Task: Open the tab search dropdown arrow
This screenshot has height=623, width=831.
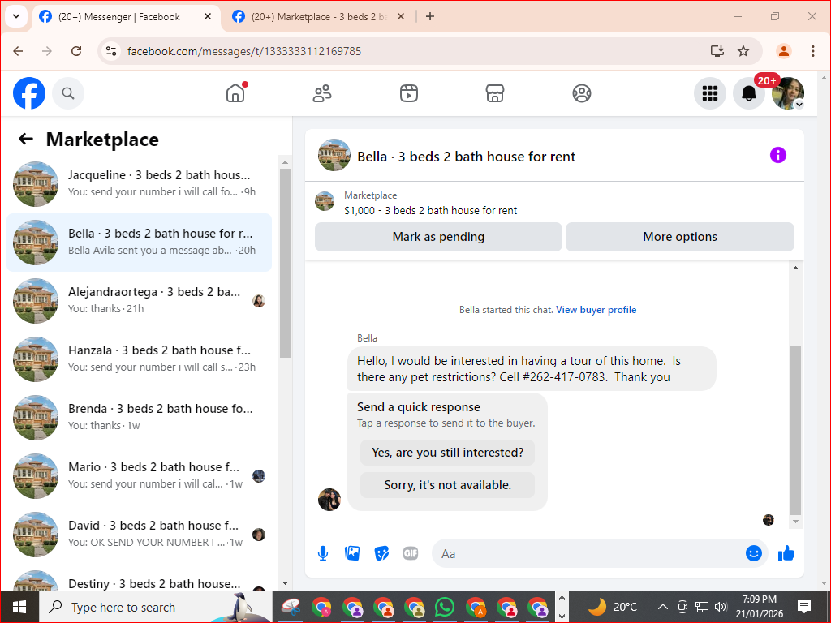Action: (16, 16)
